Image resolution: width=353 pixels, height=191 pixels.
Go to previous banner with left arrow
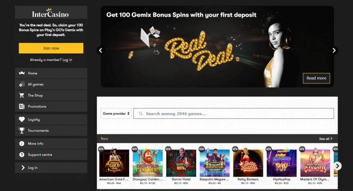(x=101, y=50)
